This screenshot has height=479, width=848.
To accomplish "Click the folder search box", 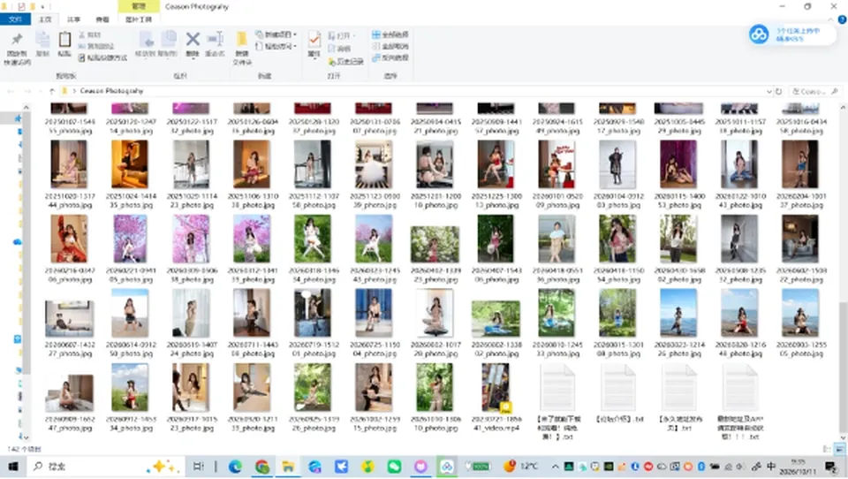I will [x=815, y=91].
